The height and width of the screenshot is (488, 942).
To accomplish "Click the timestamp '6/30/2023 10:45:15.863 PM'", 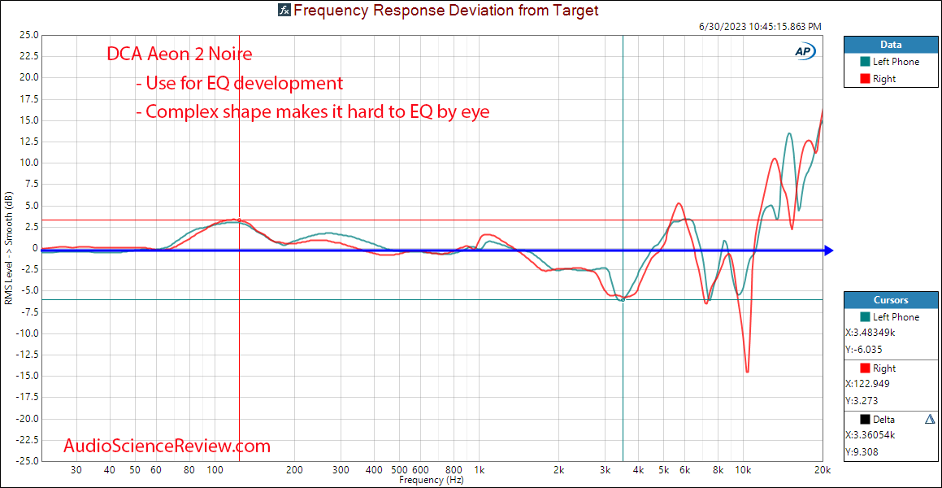I will [x=760, y=27].
